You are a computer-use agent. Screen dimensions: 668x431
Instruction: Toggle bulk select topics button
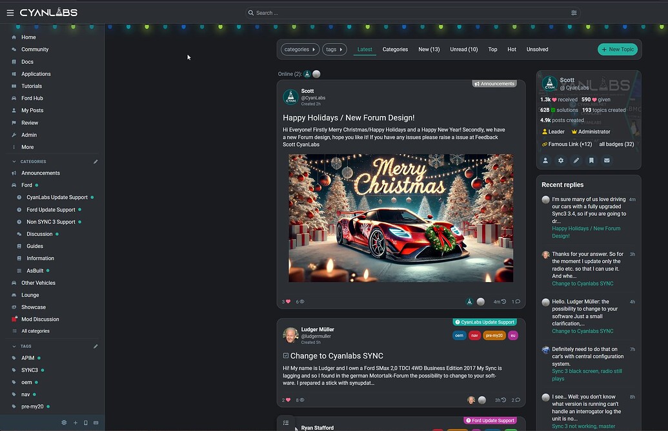coord(286,423)
